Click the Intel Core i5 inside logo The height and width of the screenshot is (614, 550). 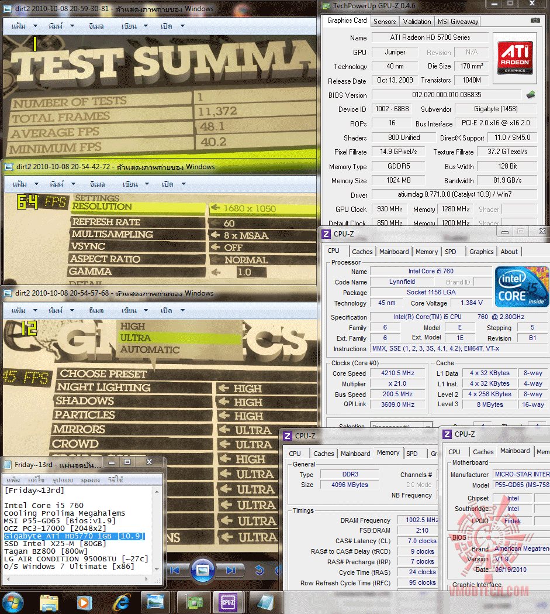pyautogui.click(x=521, y=287)
